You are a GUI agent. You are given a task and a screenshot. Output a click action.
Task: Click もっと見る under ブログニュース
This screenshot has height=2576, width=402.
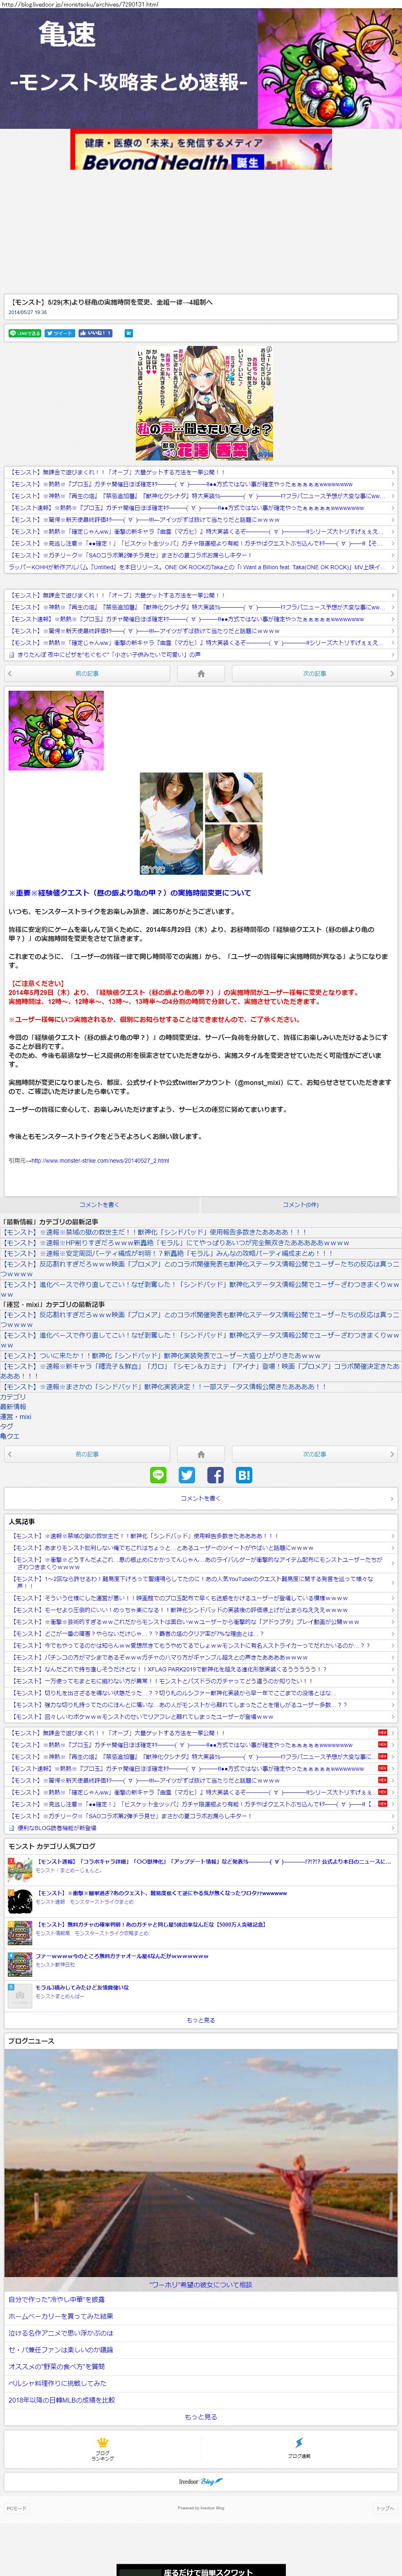[201, 2417]
